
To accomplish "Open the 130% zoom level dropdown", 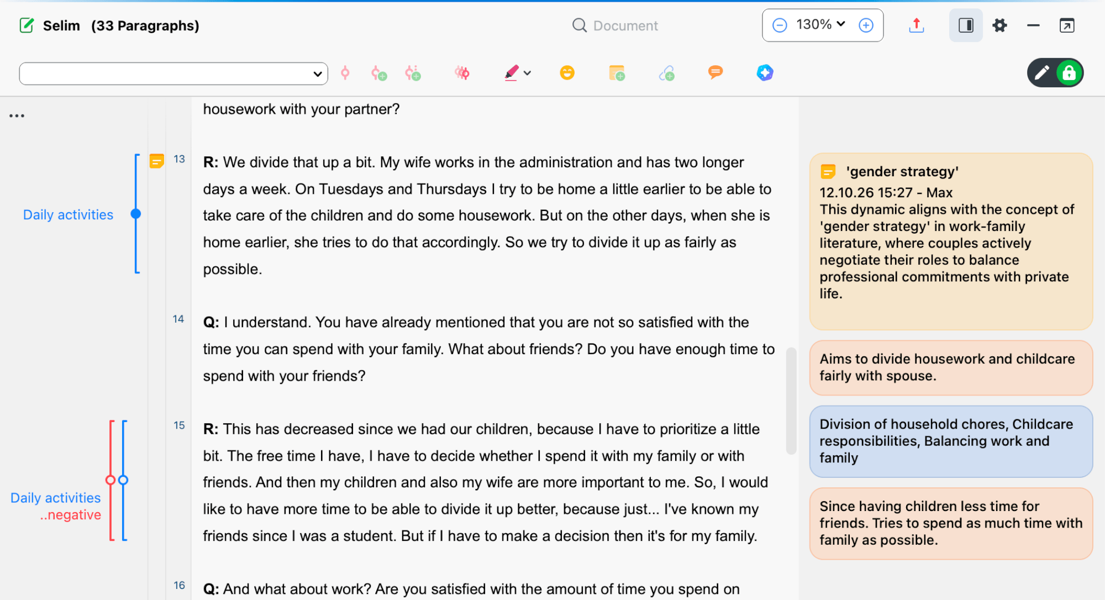I will [820, 25].
